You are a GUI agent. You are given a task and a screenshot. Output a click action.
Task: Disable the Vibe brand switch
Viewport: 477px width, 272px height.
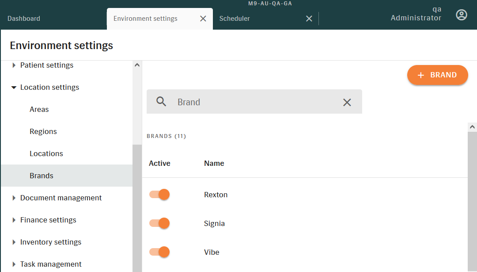[x=159, y=252]
